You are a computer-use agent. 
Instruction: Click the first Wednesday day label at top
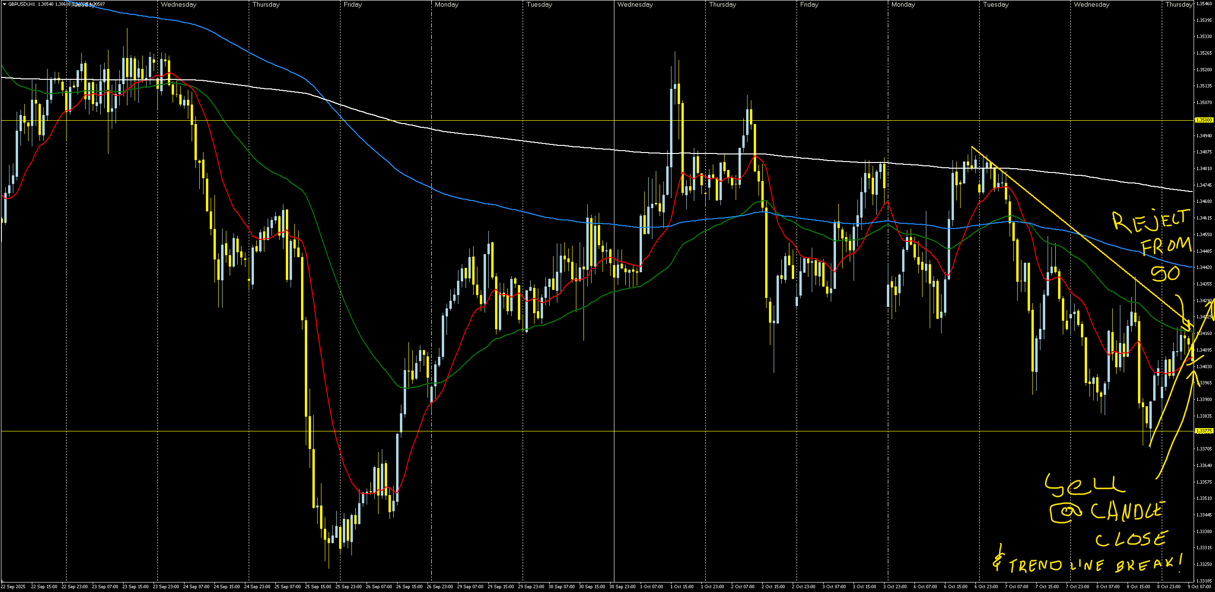point(178,4)
